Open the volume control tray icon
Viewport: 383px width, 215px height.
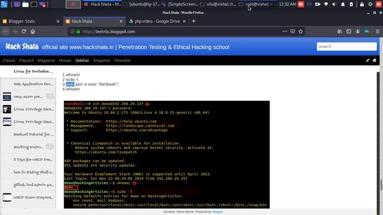(x=334, y=4)
